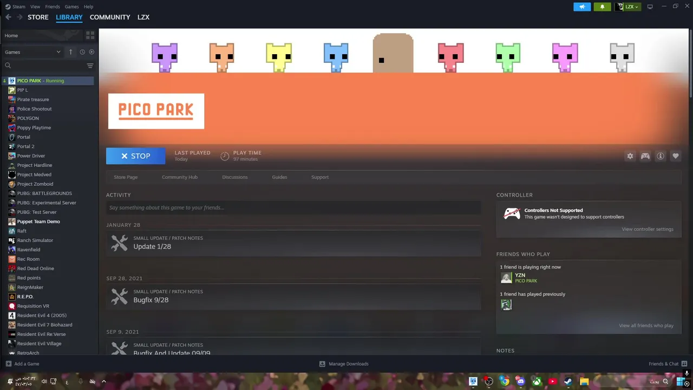
Task: Open avatar of friend who played previously
Action: (x=506, y=304)
